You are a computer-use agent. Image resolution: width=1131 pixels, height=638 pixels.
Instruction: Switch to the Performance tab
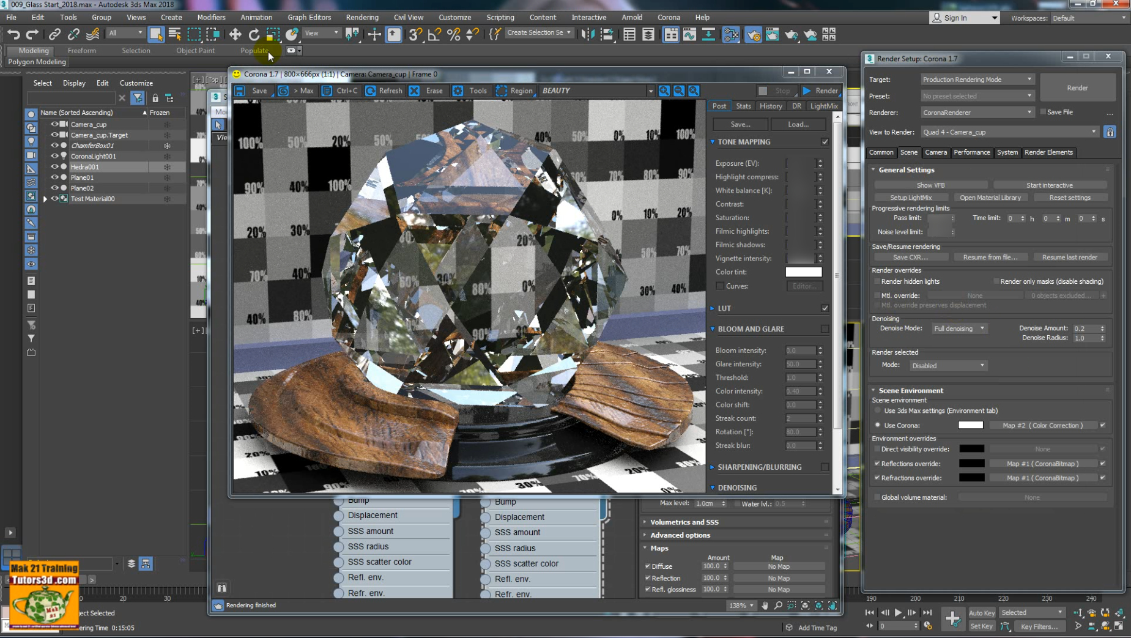coord(973,152)
